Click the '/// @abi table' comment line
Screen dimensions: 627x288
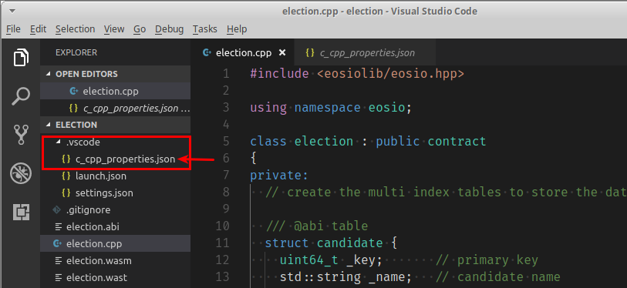point(317,226)
